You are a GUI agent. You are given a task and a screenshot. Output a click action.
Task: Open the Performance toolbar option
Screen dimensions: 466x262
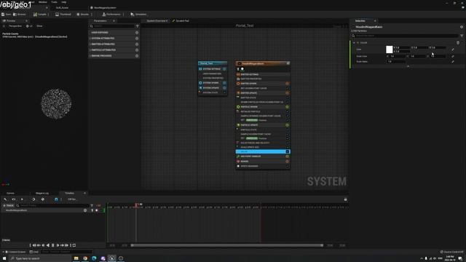click(111, 15)
